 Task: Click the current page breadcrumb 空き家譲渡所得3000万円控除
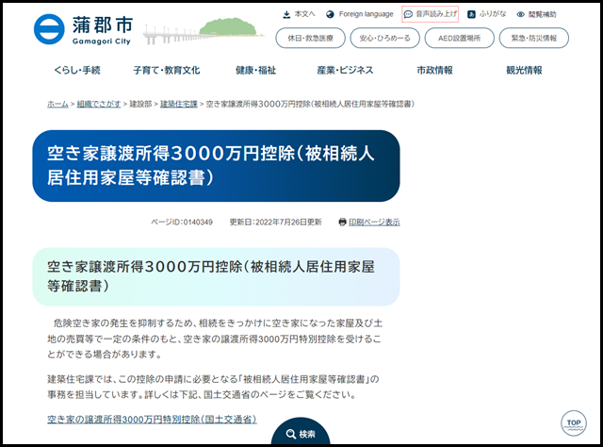click(310, 104)
